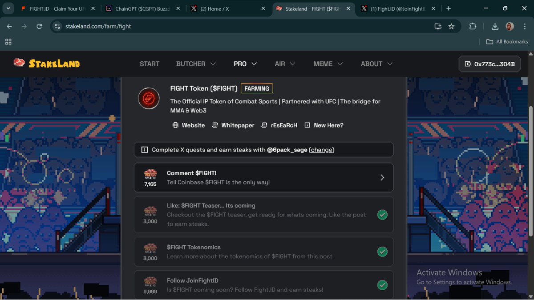
Task: View site information icon left of URL
Action: 57,26
